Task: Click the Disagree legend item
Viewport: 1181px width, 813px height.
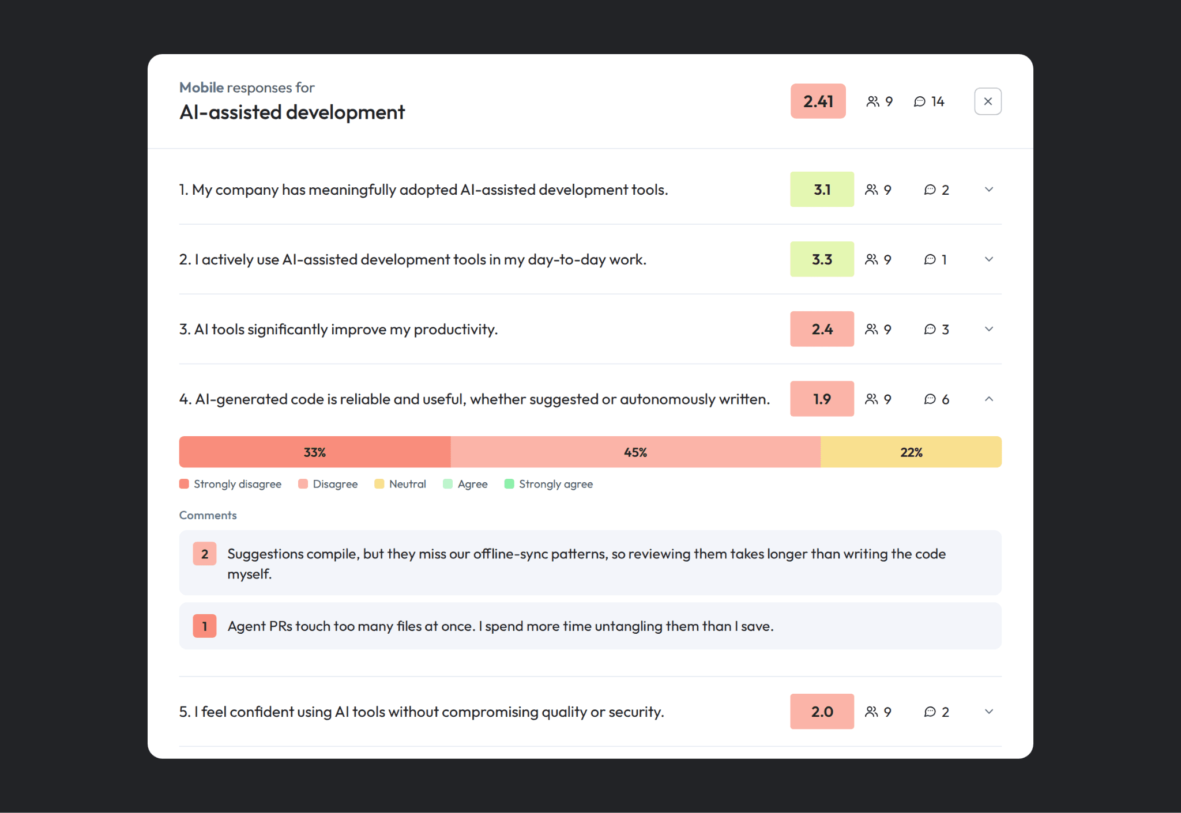Action: click(x=328, y=484)
